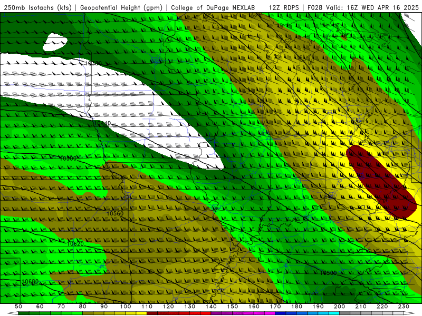
Task: Click the 210 value on the color scale
Action: pyautogui.click(x=361, y=307)
